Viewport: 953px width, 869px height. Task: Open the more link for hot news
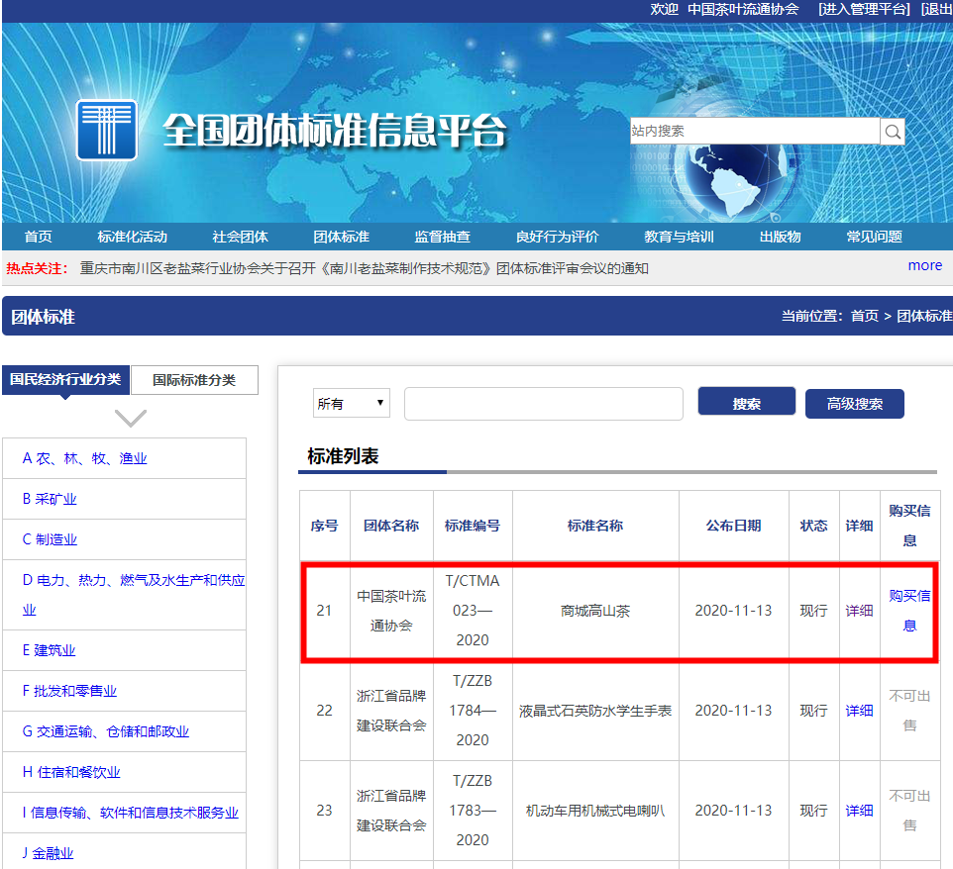[924, 265]
